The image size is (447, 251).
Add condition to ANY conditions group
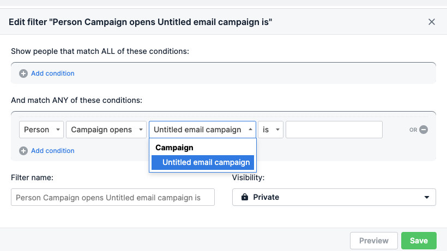[52, 151]
